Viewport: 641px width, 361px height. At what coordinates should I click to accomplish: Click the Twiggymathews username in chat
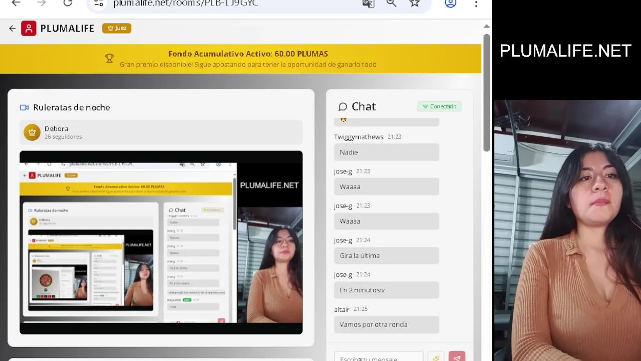pyautogui.click(x=359, y=137)
